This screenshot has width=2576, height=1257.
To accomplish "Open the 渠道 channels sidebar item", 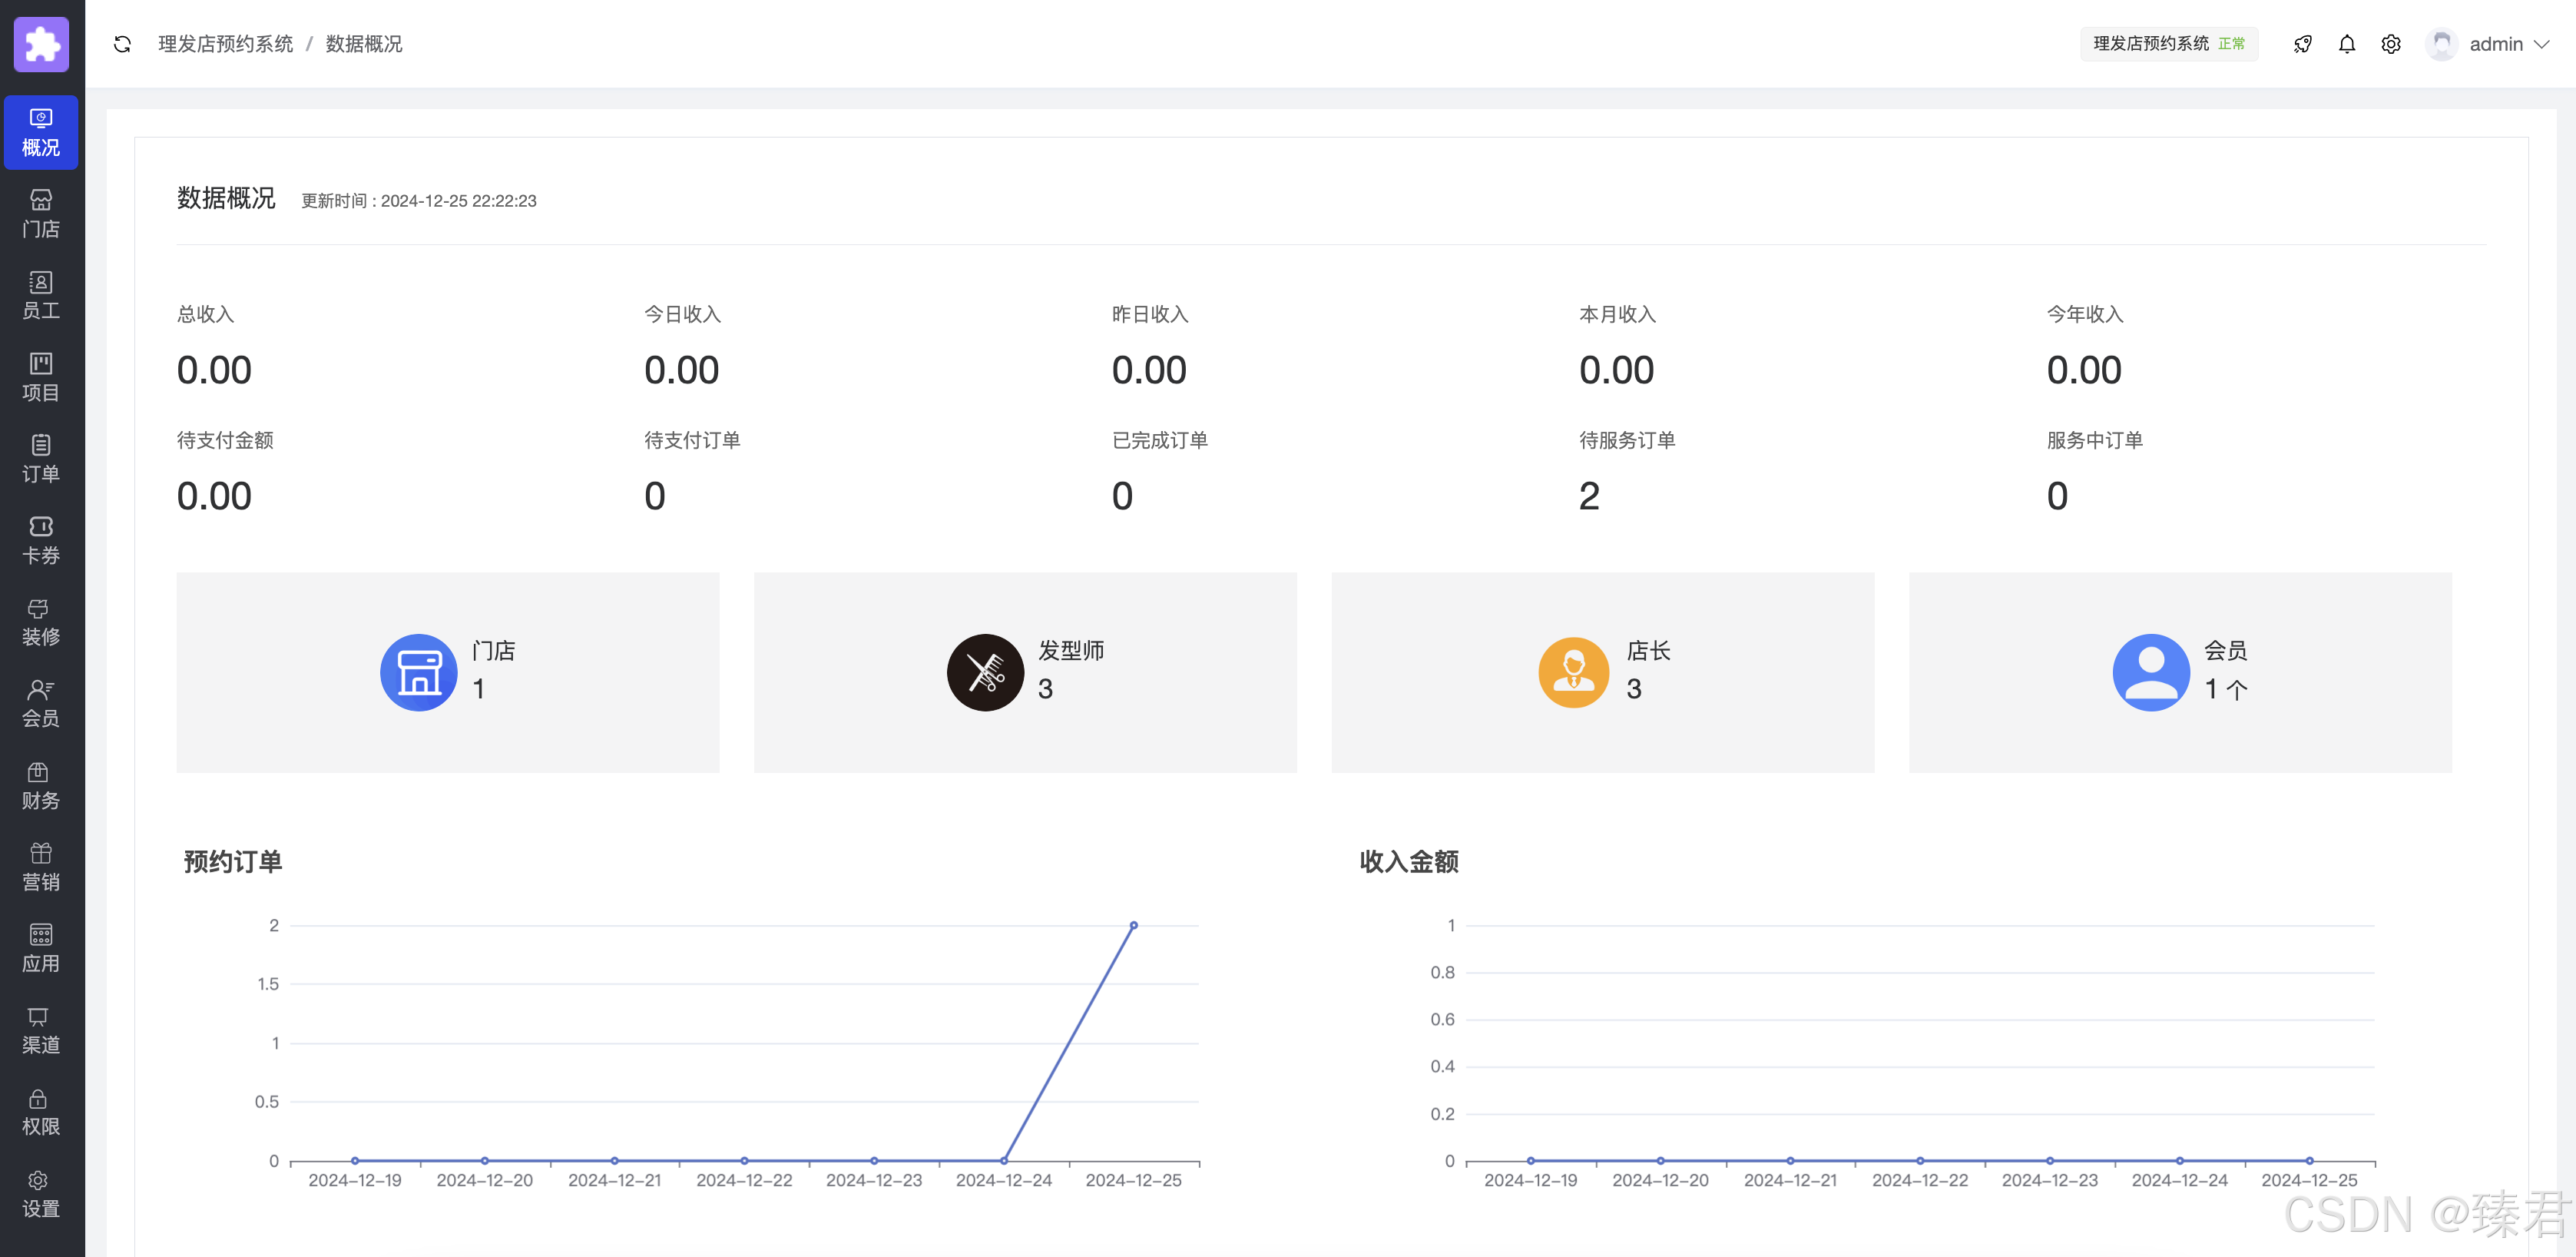I will [x=41, y=1029].
